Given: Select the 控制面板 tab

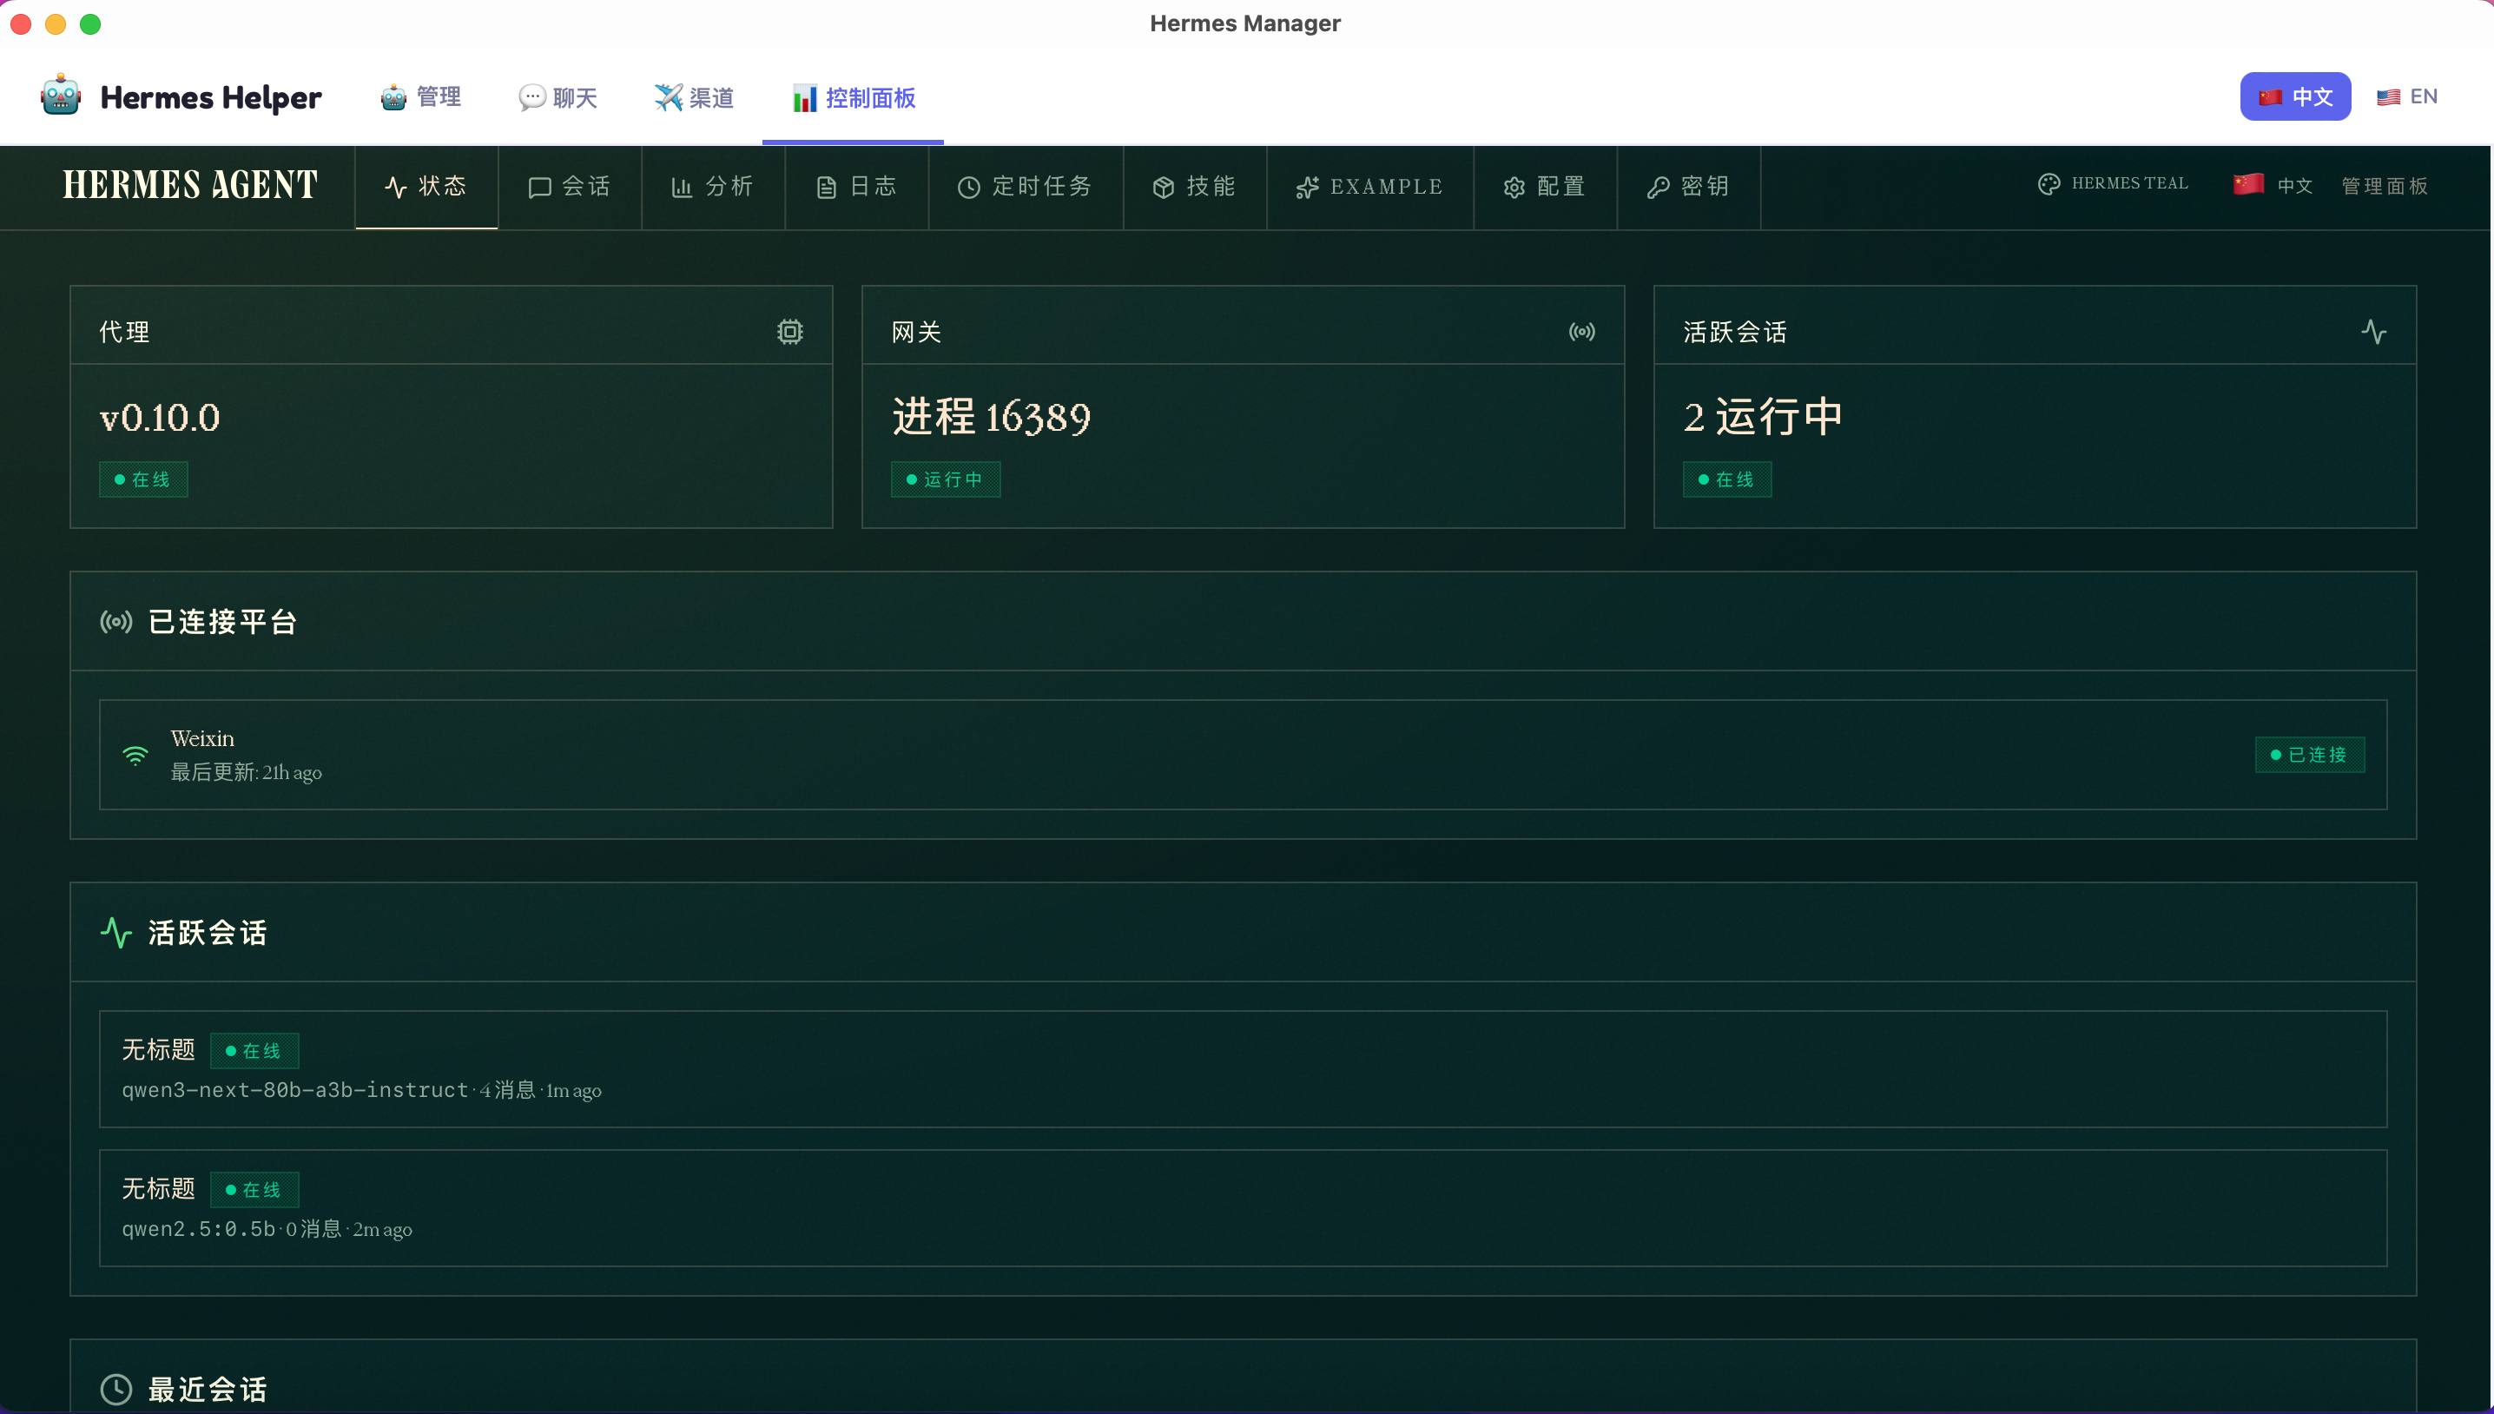Looking at the screenshot, I should coord(854,97).
